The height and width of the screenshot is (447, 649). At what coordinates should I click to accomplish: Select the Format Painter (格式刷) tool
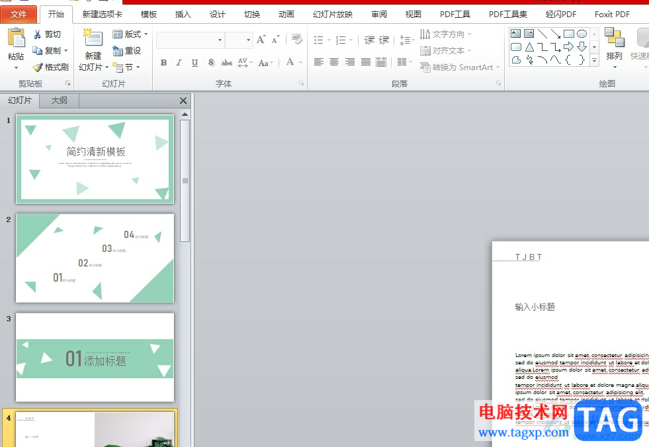coord(51,67)
